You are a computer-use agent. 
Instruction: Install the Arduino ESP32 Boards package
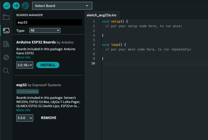(48, 65)
